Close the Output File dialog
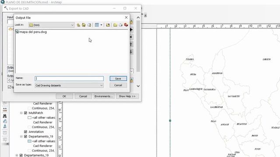 click(126, 17)
